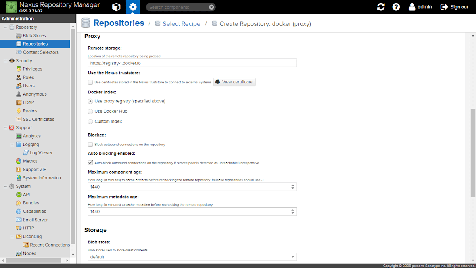Increase Maximum component age value
This screenshot has height=268, width=476.
293,185
